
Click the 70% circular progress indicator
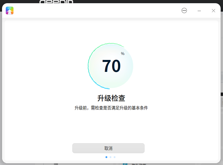110,66
